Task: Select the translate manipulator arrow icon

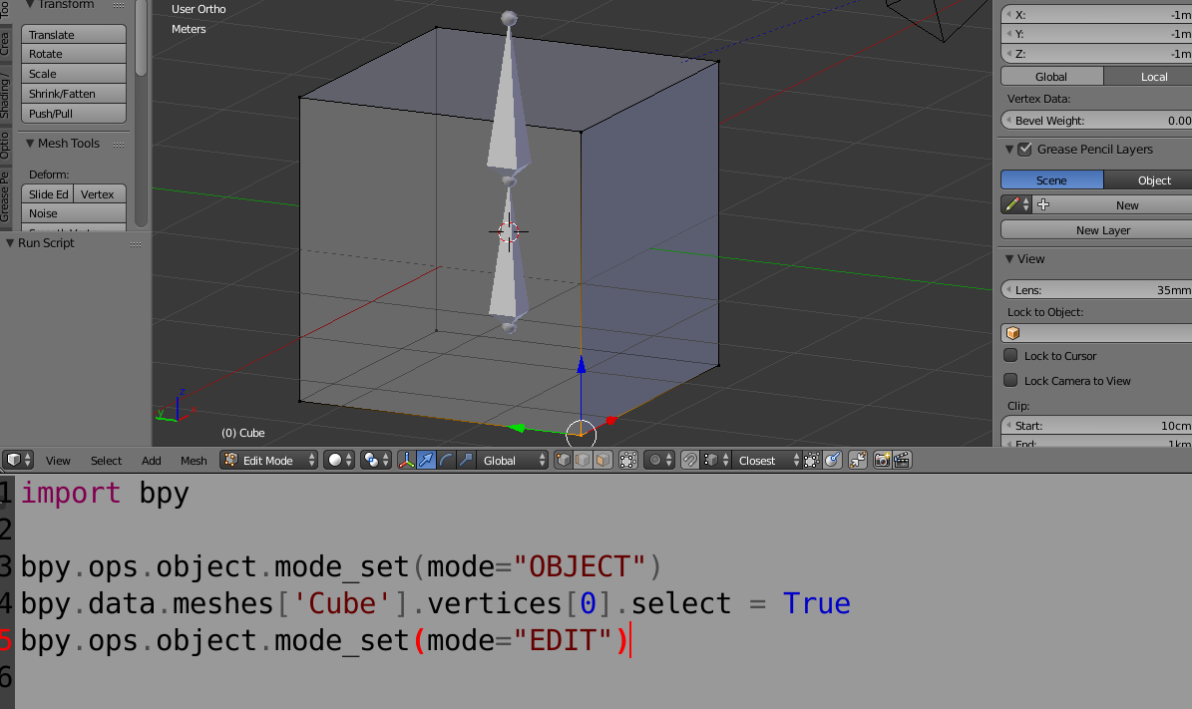Action: (427, 461)
